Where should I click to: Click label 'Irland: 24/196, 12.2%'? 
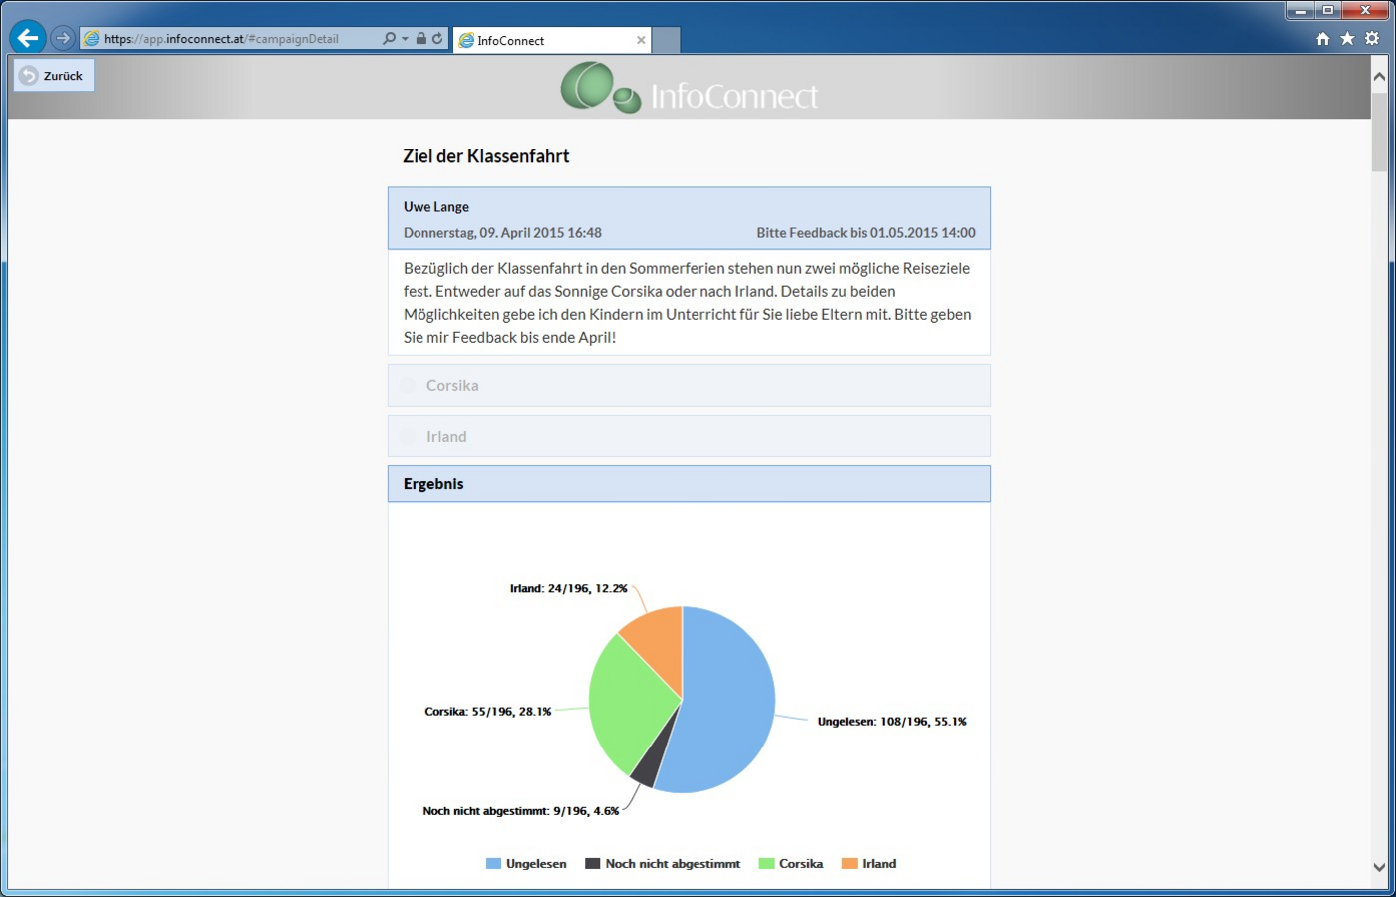[x=569, y=589]
